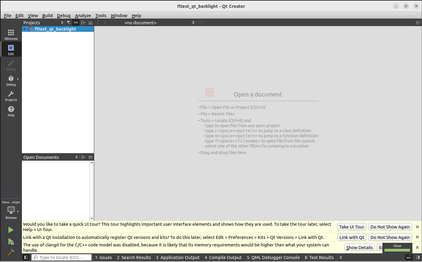Click the Link with Qt button
The height and width of the screenshot is (262, 422).
(352, 237)
